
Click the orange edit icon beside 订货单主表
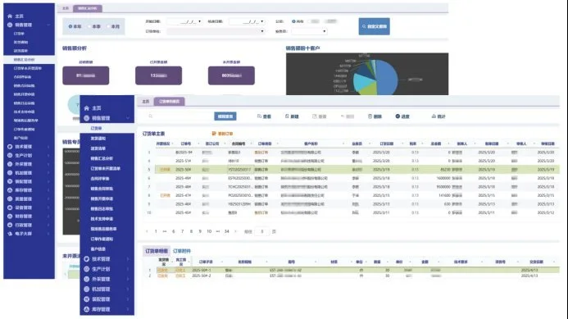coord(214,134)
